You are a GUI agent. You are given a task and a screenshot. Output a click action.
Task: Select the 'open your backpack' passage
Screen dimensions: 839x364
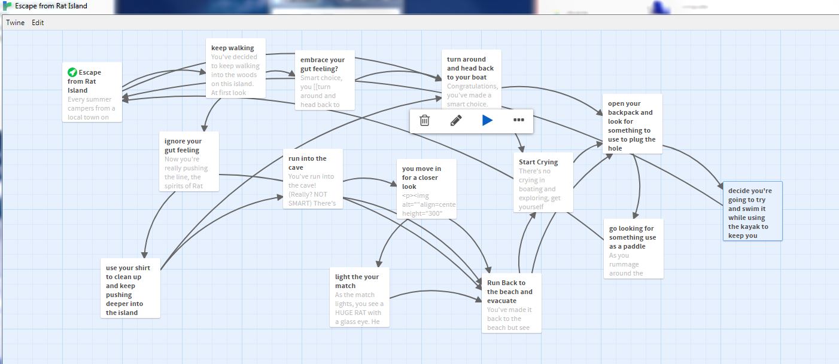633,124
